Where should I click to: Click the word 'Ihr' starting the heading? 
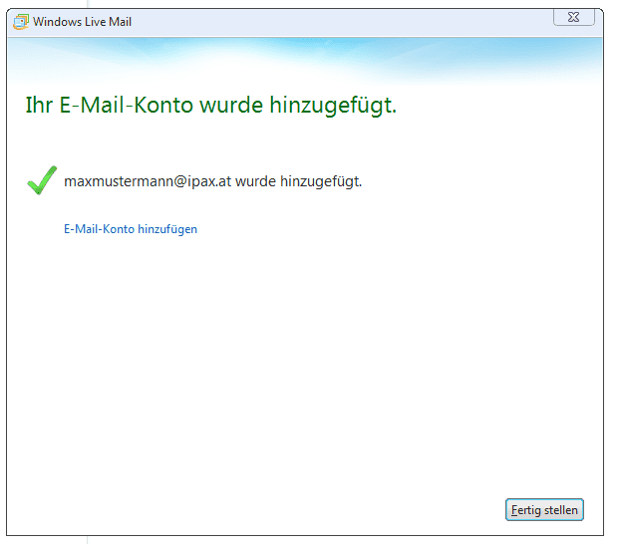38,106
